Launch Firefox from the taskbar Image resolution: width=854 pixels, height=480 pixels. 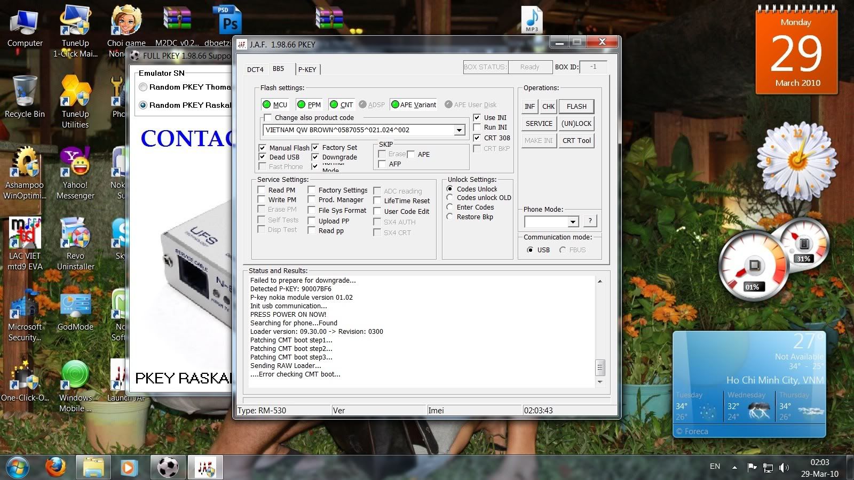pos(56,467)
